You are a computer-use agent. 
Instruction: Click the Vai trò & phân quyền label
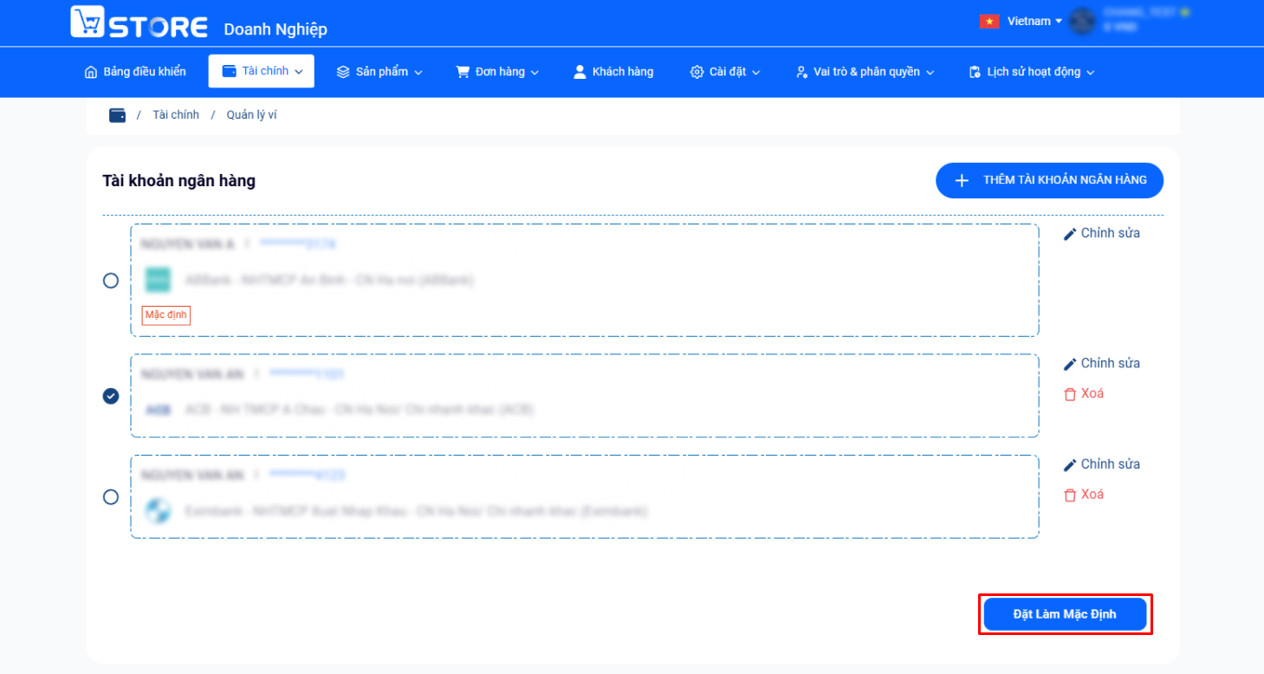pos(866,72)
